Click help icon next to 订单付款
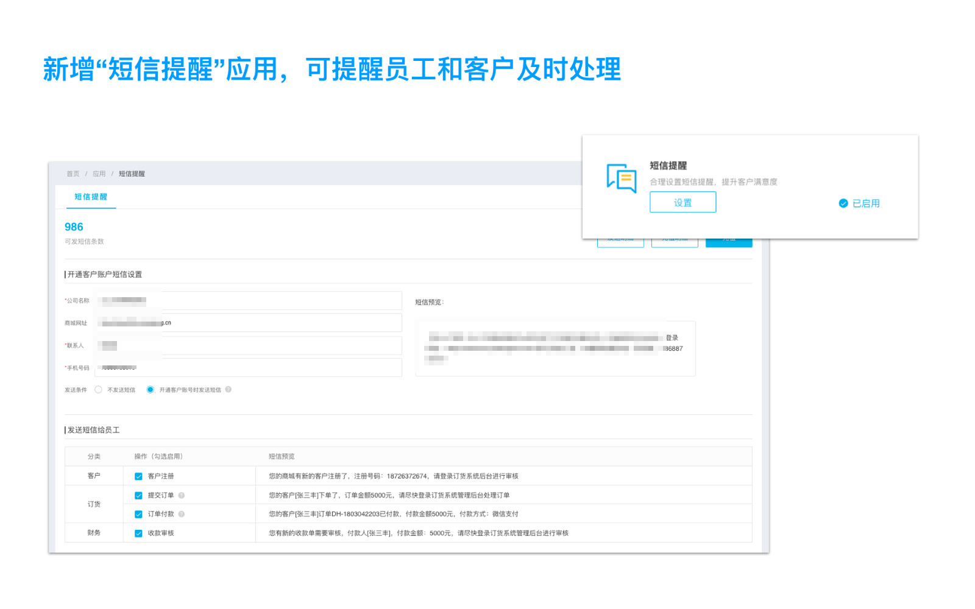The width and height of the screenshot is (975, 609). point(182,514)
